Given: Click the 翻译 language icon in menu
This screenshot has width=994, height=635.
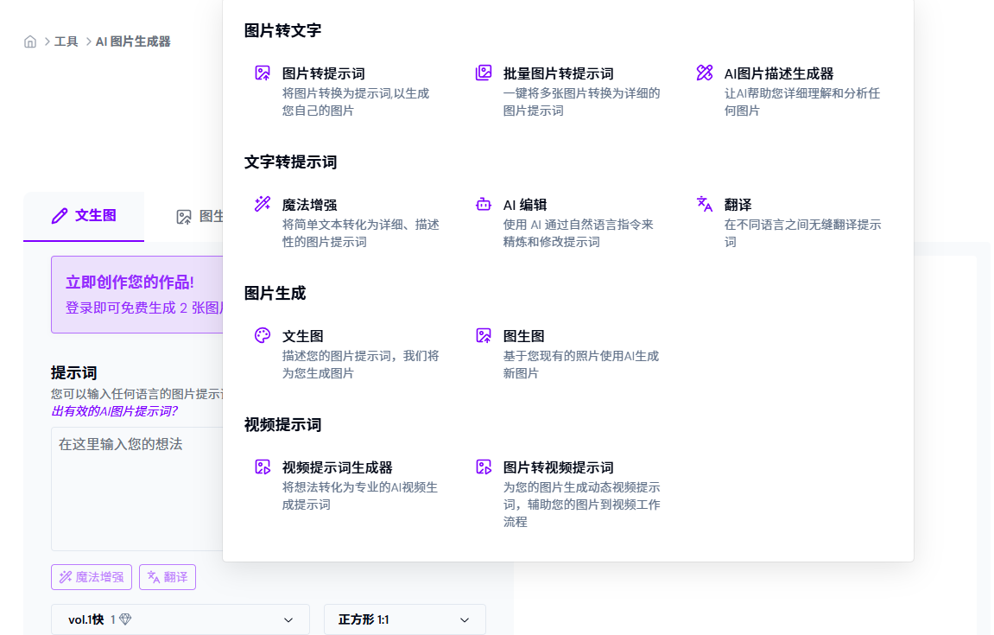Looking at the screenshot, I should coord(705,205).
